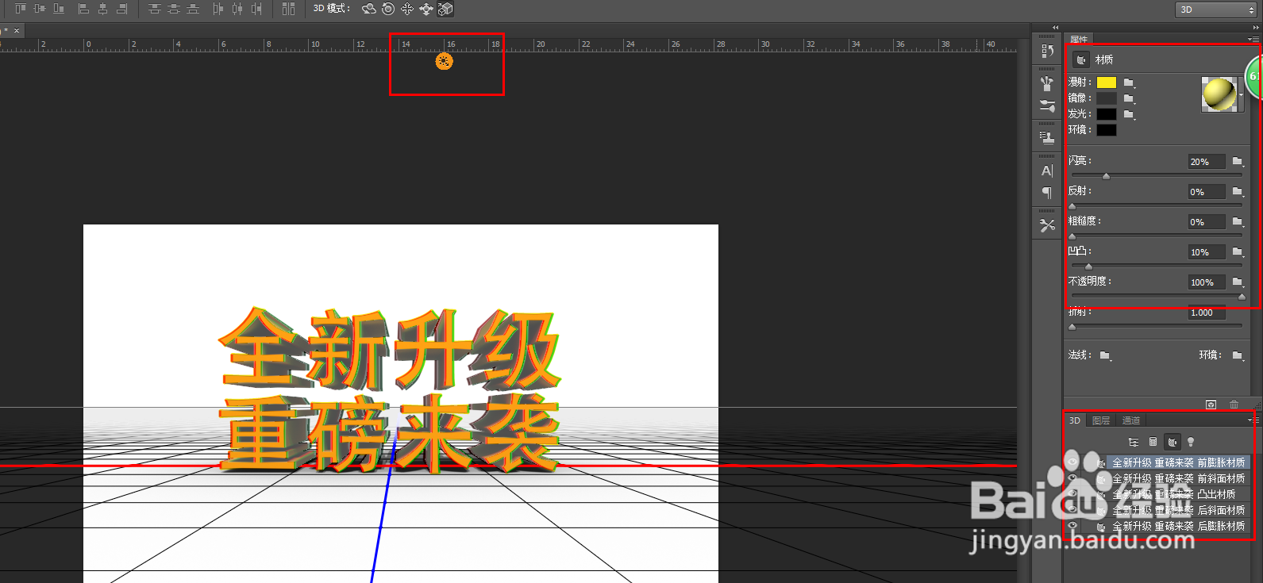This screenshot has width=1263, height=583.
Task: Click distribute left edges icon
Action: click(x=218, y=9)
